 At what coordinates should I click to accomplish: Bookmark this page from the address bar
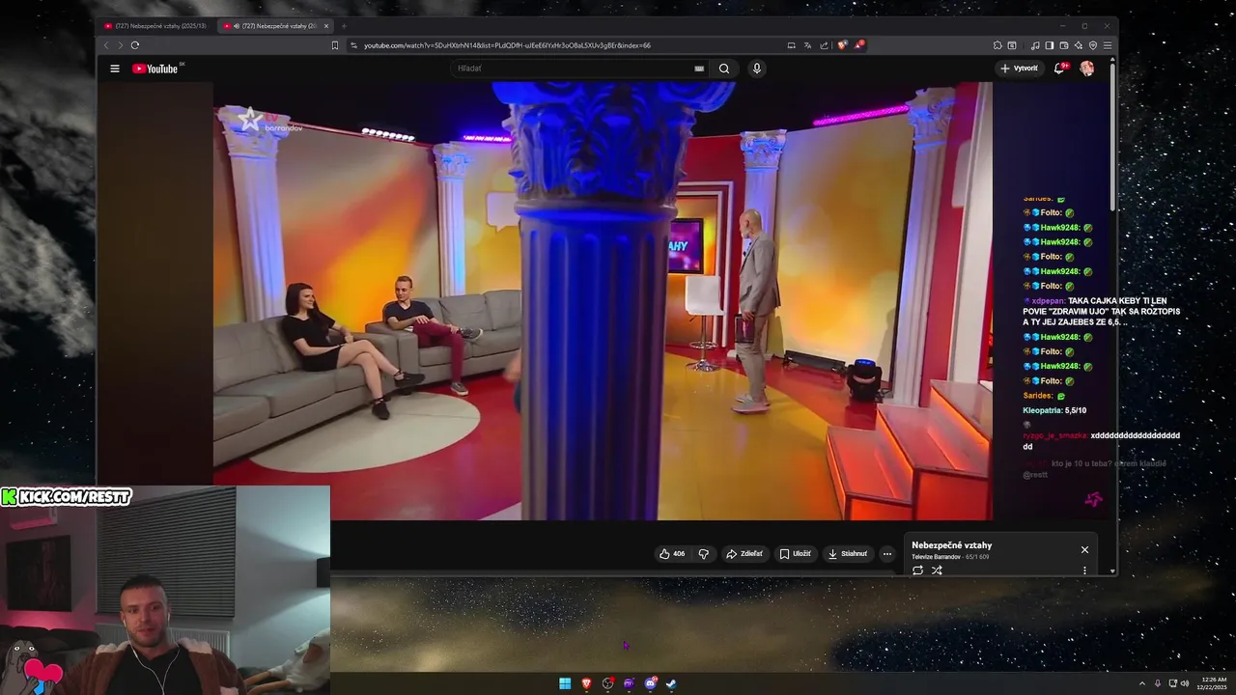(x=335, y=45)
